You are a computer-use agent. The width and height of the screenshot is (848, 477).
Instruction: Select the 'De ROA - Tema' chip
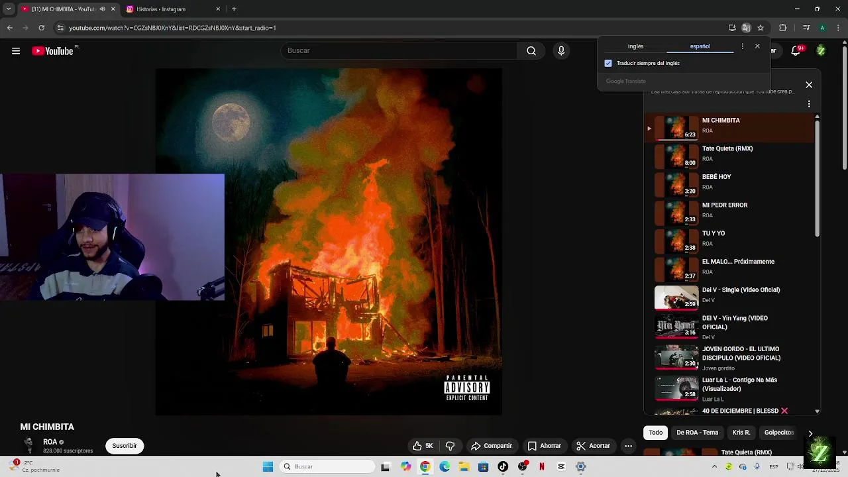coord(697,433)
